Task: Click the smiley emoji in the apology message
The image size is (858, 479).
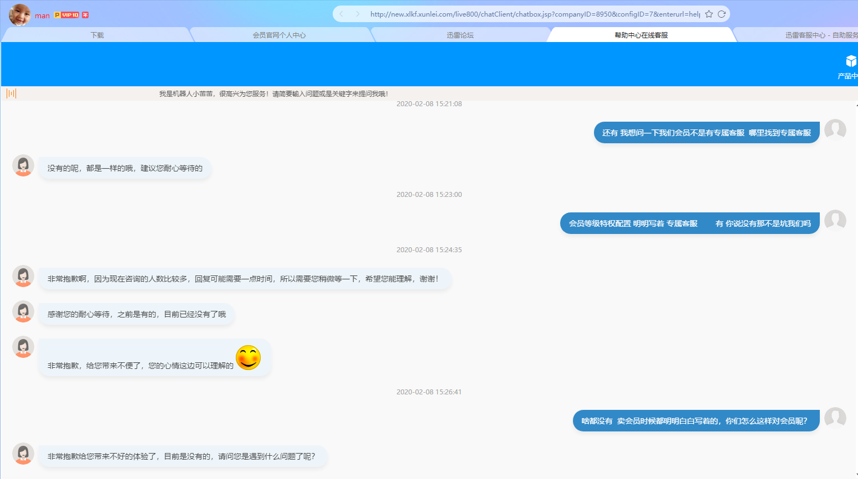Action: click(249, 357)
